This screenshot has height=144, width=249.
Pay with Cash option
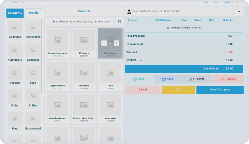[138, 79]
